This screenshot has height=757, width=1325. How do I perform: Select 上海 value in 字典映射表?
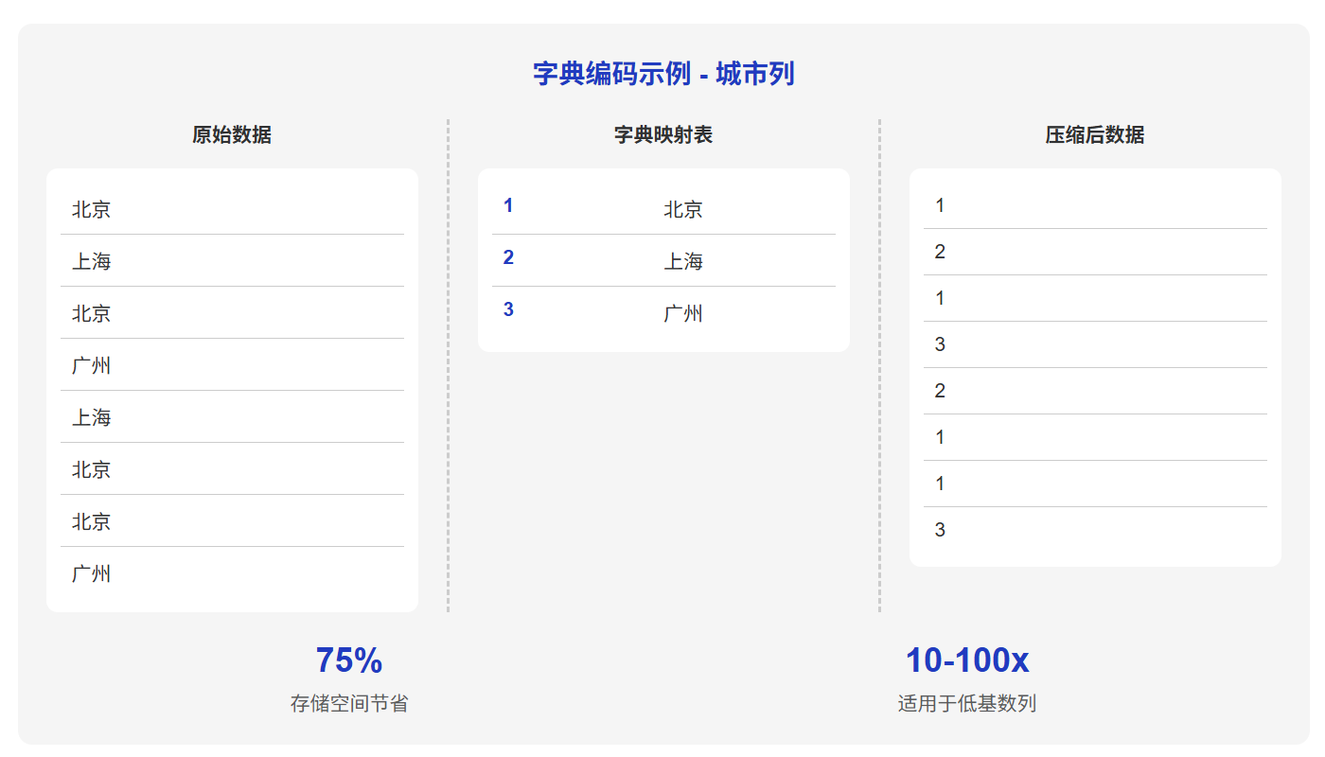pos(683,261)
